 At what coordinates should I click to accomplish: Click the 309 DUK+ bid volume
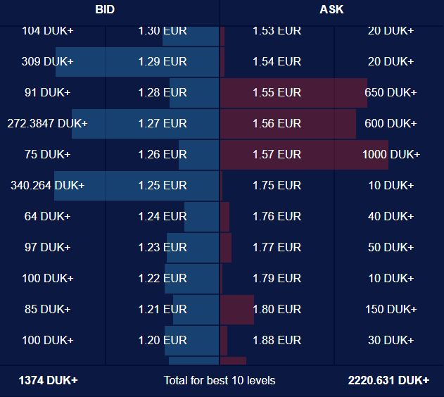click(48, 61)
